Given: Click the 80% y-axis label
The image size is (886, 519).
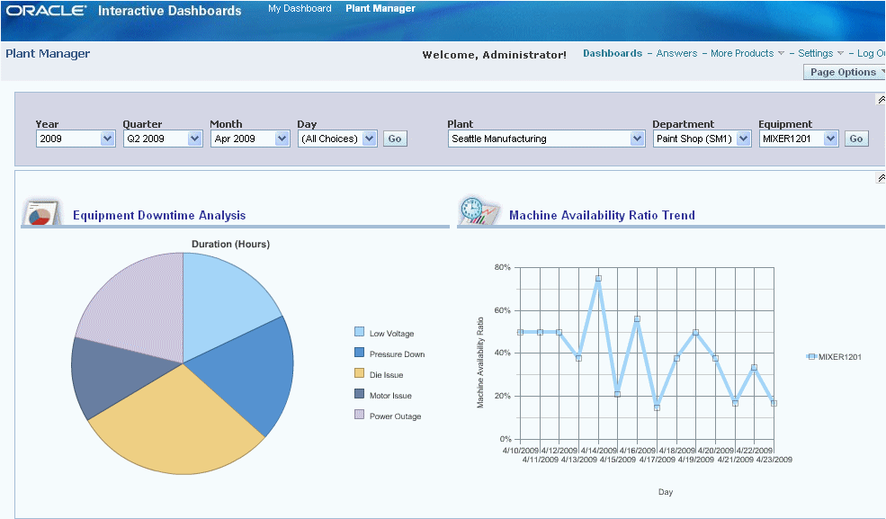Looking at the screenshot, I should point(502,267).
